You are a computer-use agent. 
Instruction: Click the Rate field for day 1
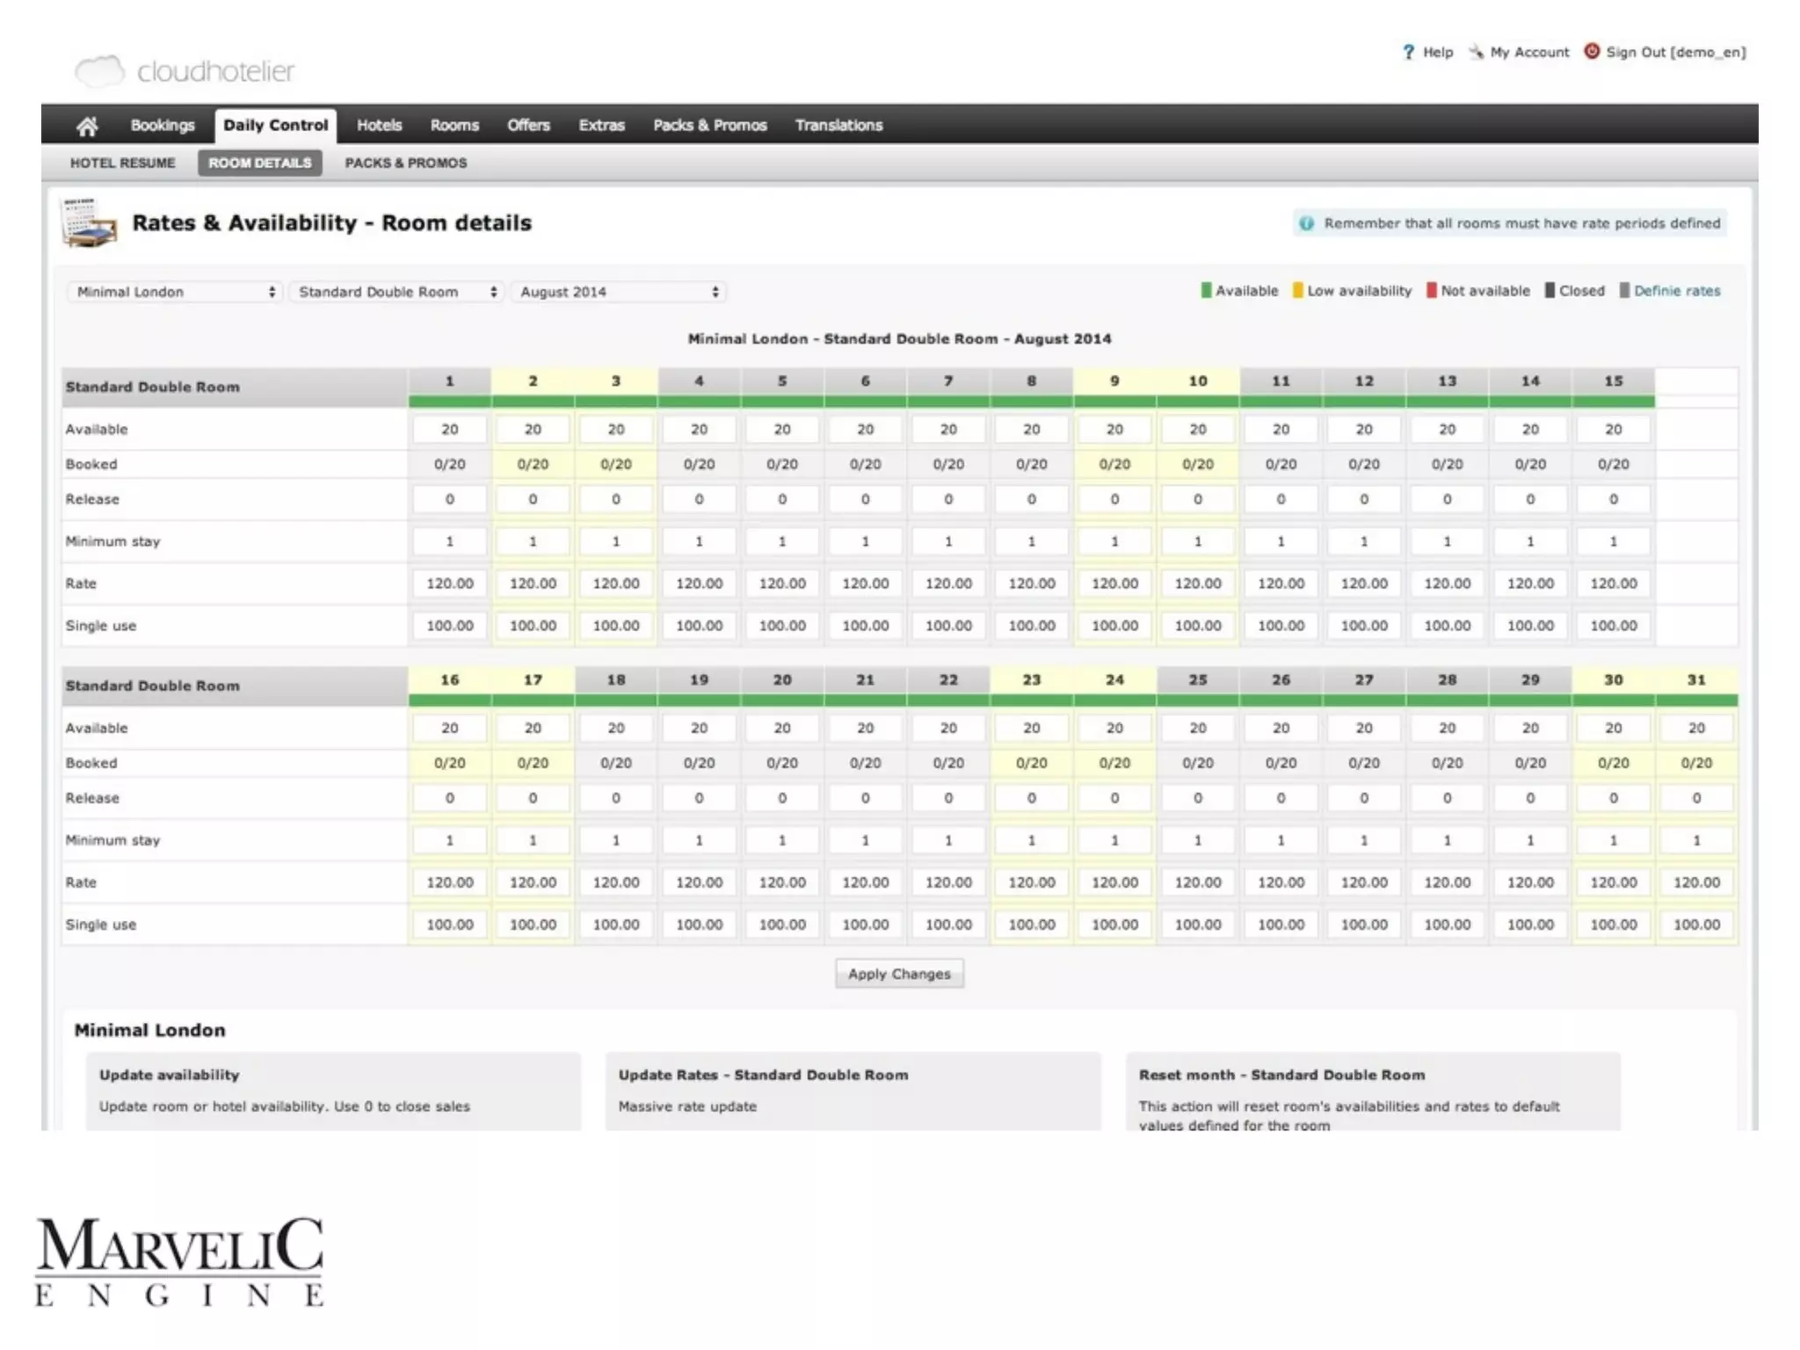click(449, 584)
